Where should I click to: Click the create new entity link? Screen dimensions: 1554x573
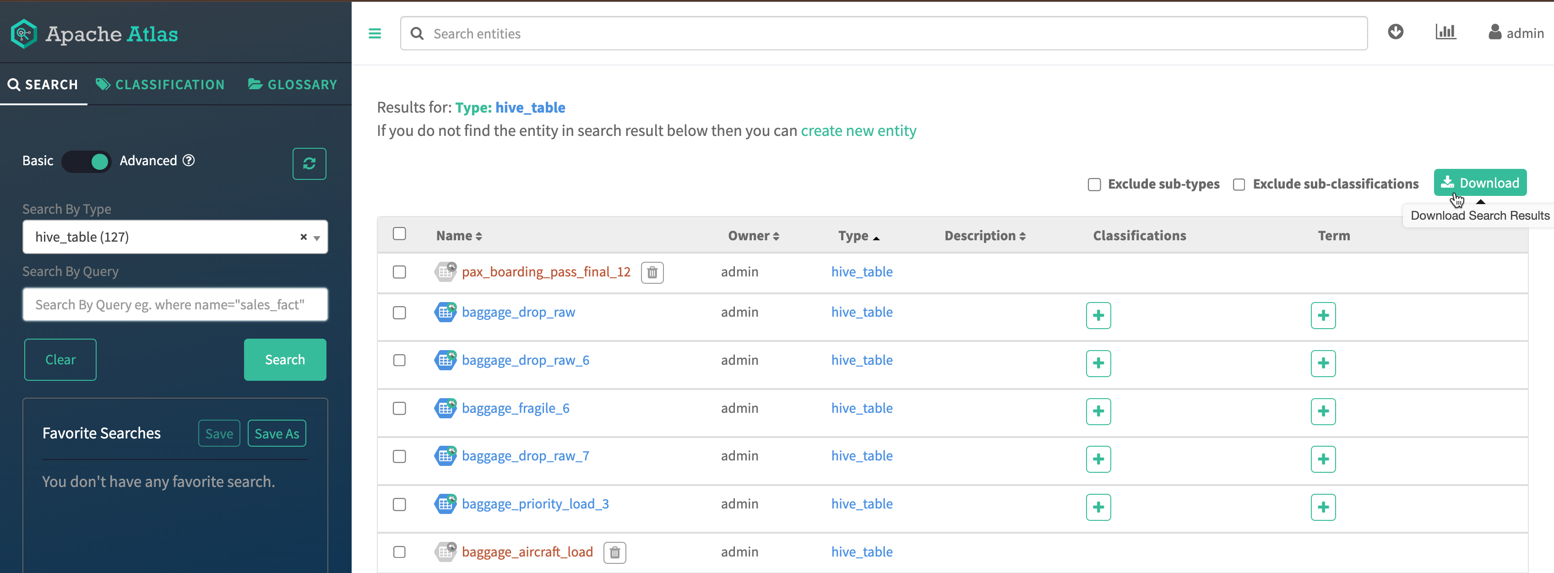tap(858, 131)
